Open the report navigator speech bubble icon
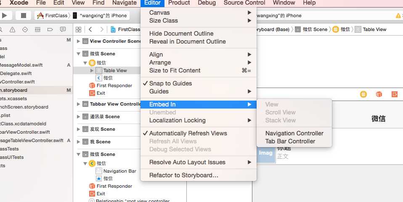This screenshot has height=202, width=403. pyautogui.click(x=63, y=29)
